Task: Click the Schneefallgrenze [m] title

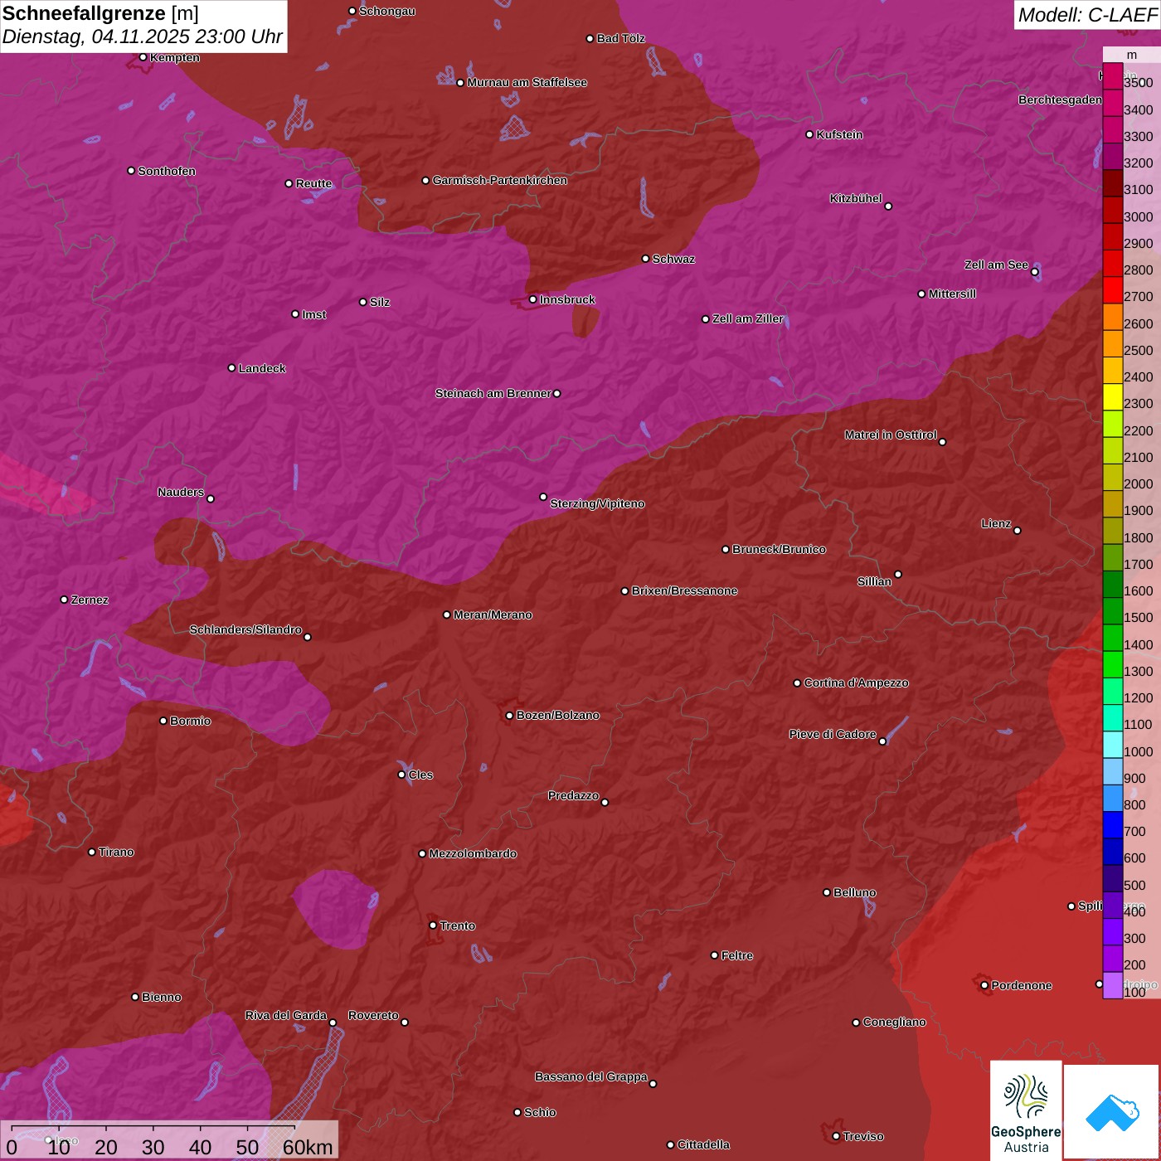Action: pyautogui.click(x=100, y=13)
